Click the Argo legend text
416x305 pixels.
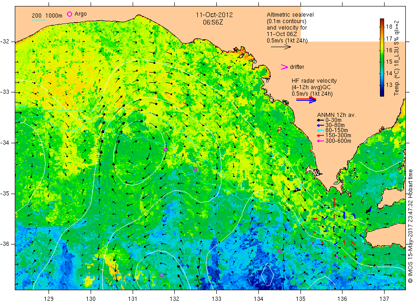point(80,14)
